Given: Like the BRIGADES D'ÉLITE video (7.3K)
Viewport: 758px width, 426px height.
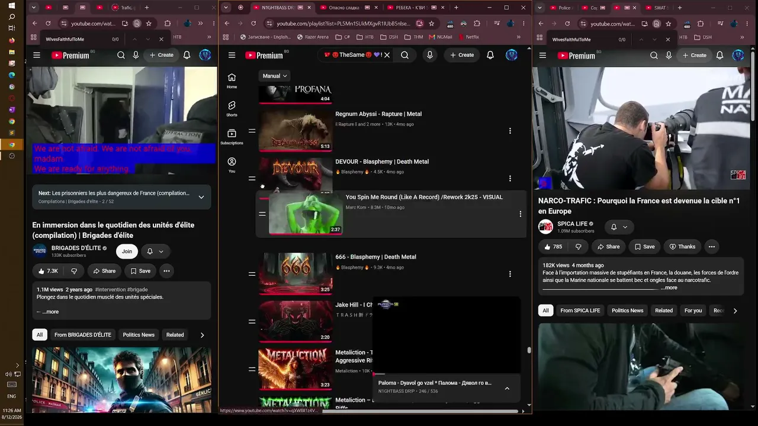Looking at the screenshot, I should [x=47, y=271].
